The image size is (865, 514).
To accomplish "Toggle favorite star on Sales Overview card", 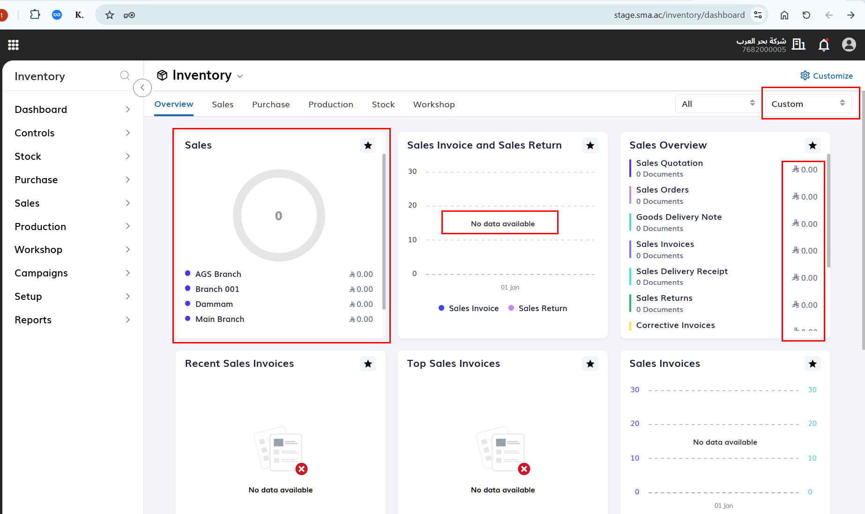I will 813,146.
